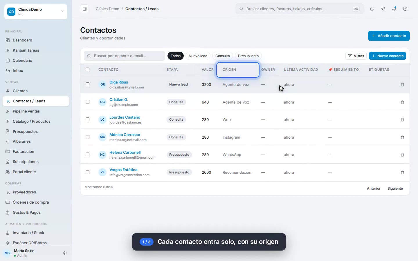Toggle the sidebar collapse icon

click(84, 9)
